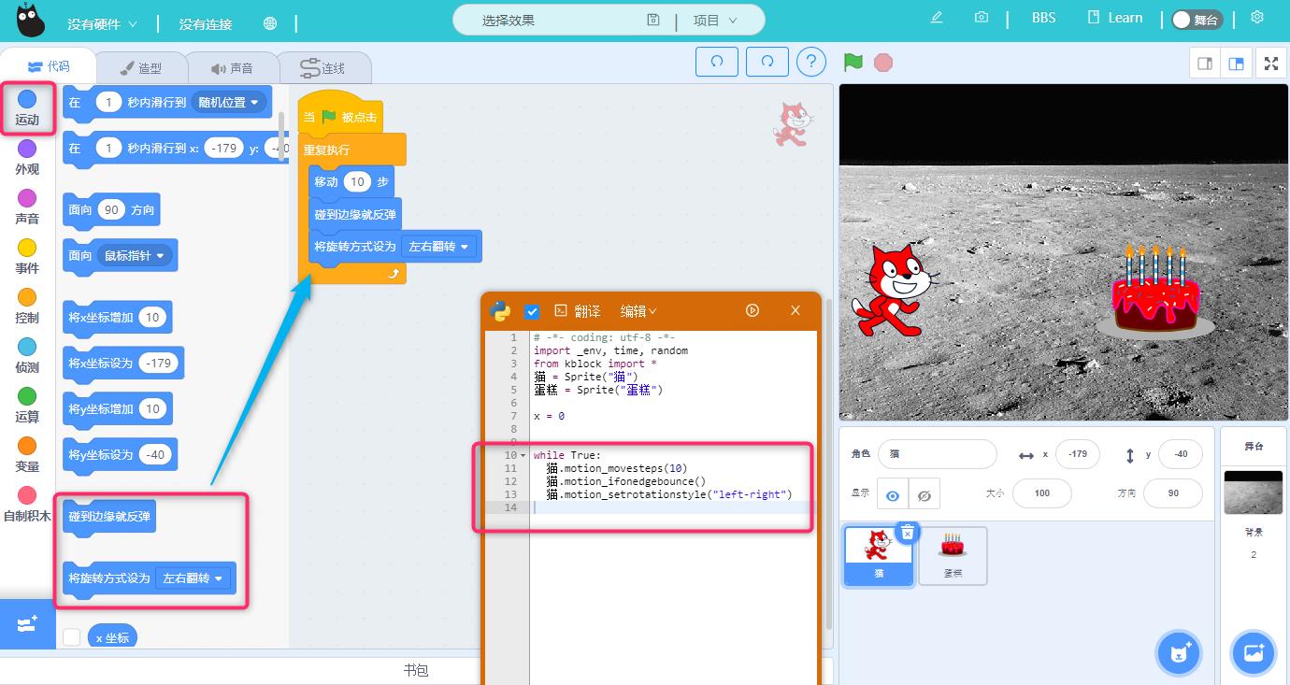Select the 事件 events category
This screenshot has height=685, width=1290.
pos(27,257)
